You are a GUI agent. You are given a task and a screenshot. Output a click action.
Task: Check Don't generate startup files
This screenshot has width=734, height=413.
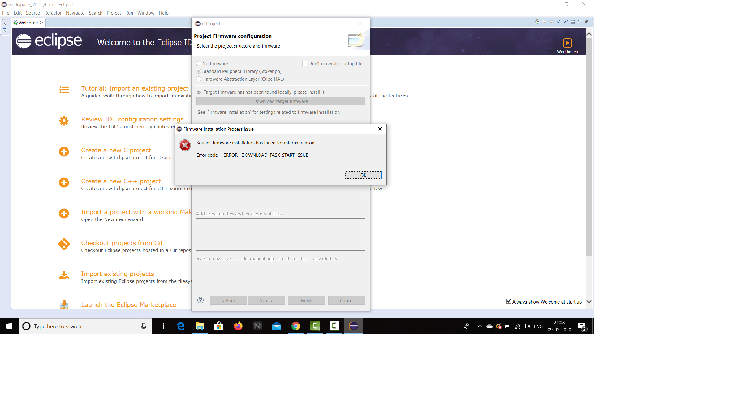305,63
